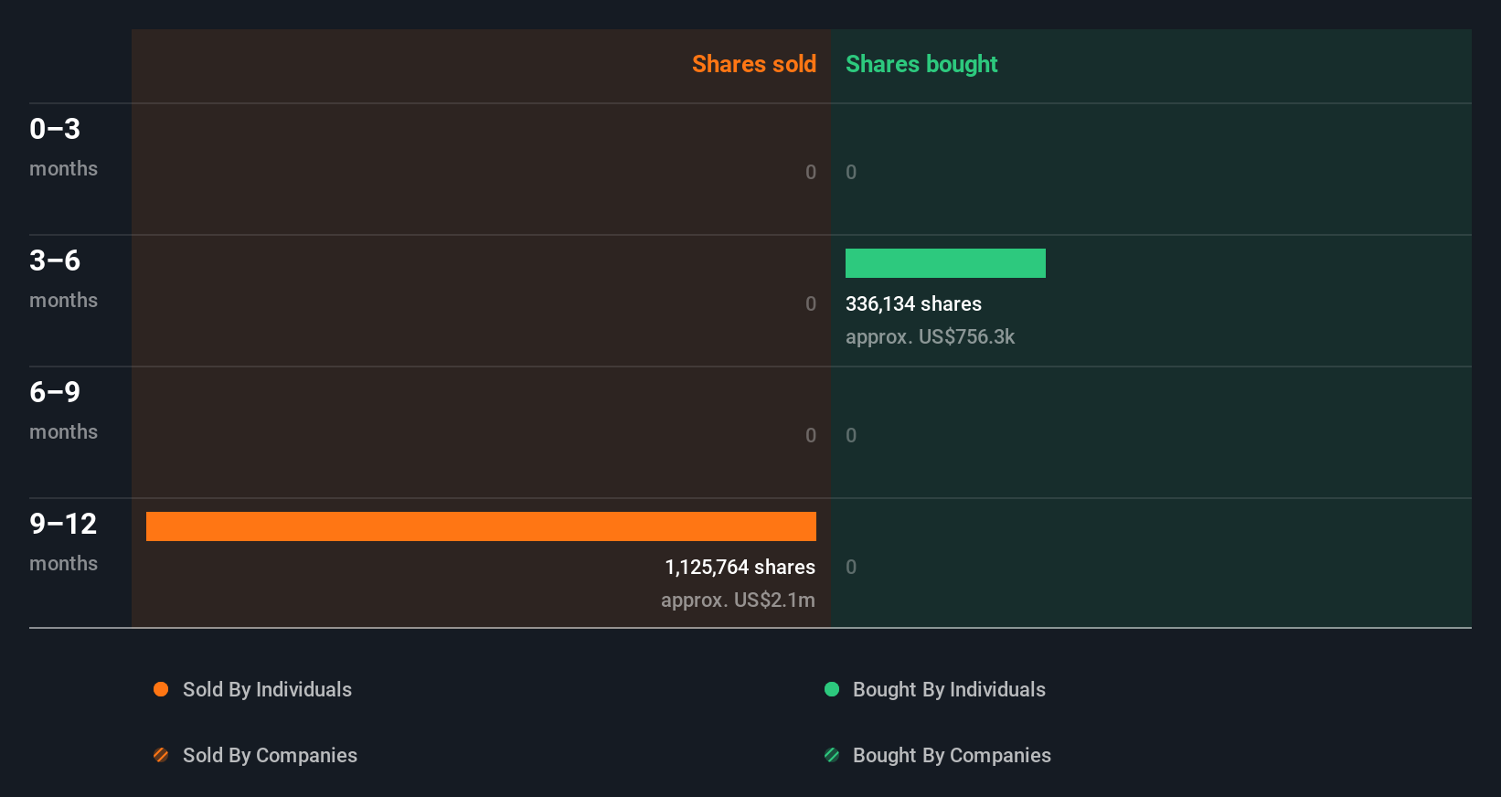This screenshot has height=797, width=1501.
Task: Click the striped Sold By Companies legend icon
Action: coord(161,755)
